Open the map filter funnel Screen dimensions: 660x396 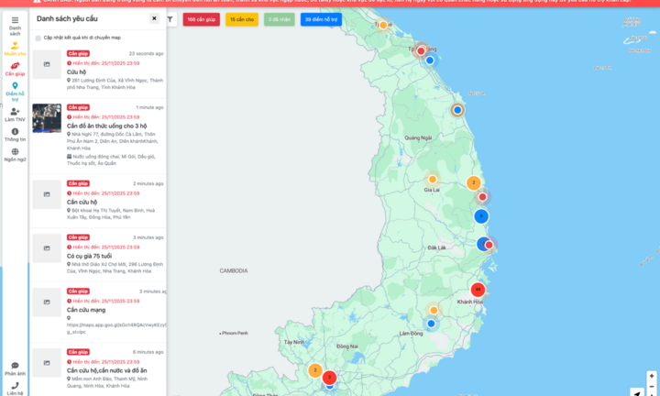click(170, 18)
